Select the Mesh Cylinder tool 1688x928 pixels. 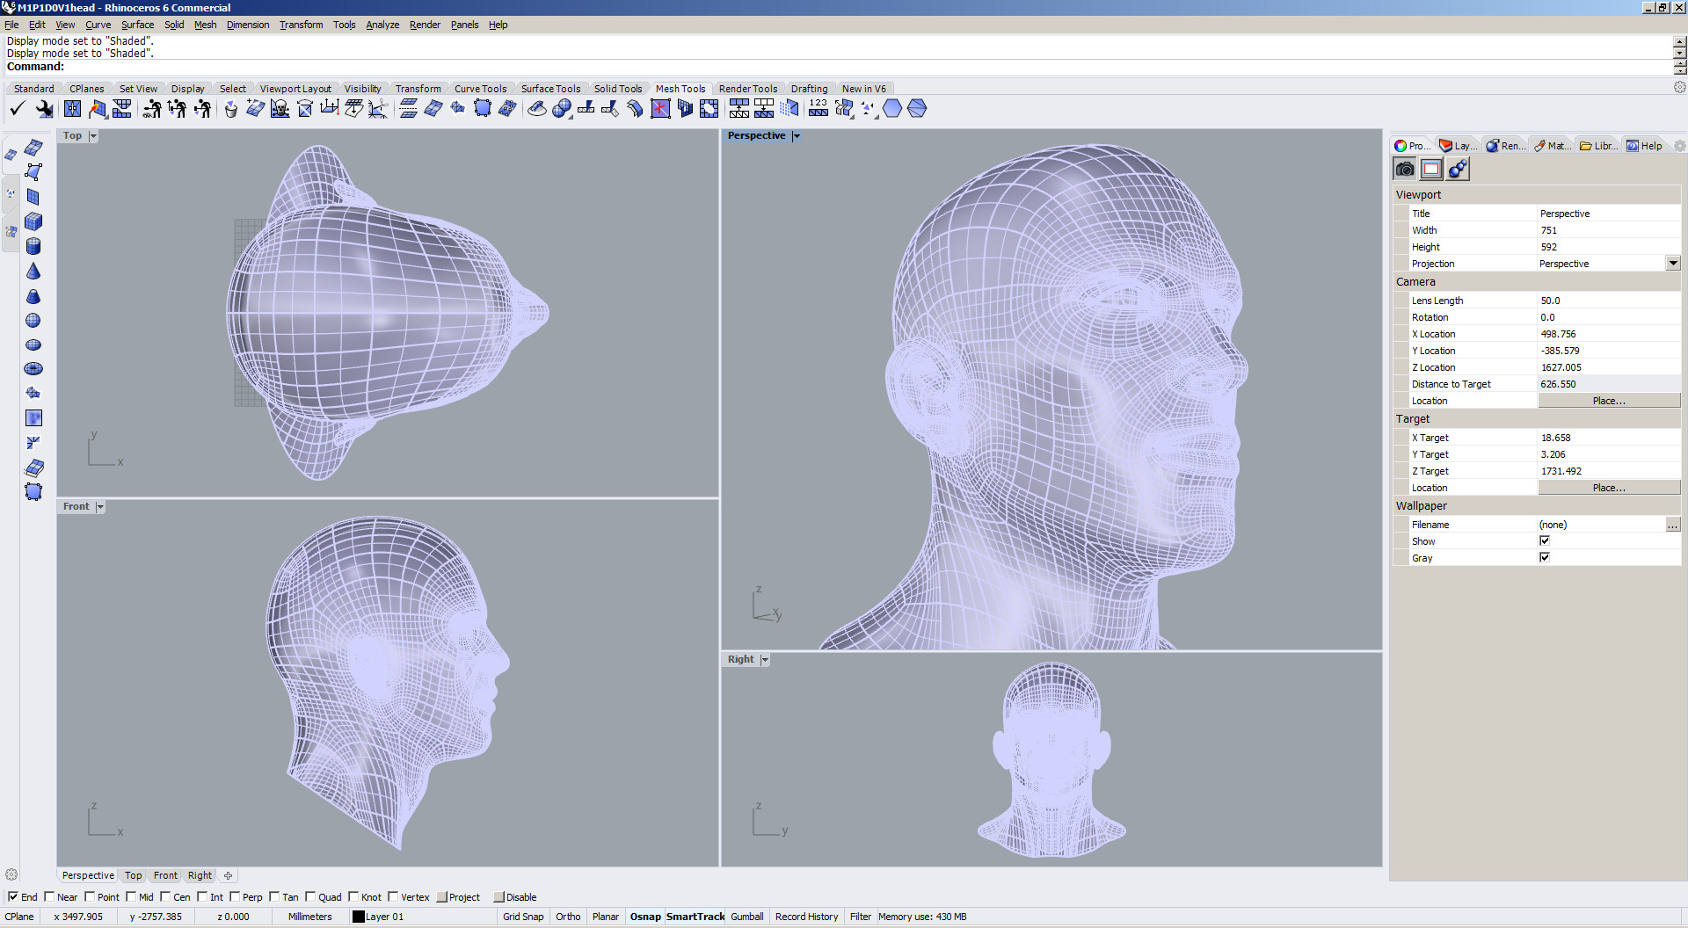tap(33, 247)
